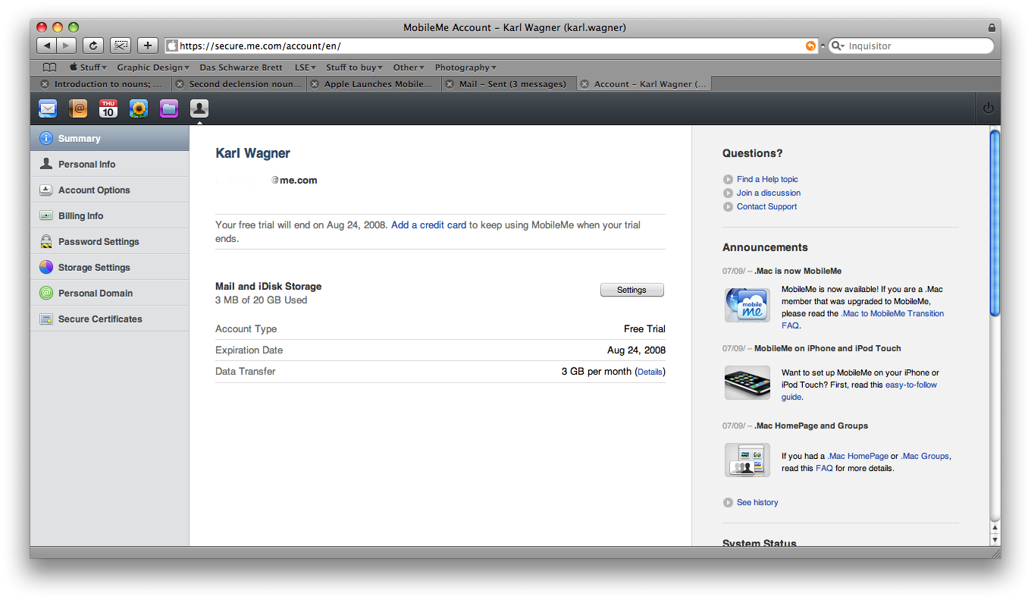This screenshot has width=1031, height=600.
Task: Click the HomePage and Groups thumbnail
Action: [x=747, y=460]
